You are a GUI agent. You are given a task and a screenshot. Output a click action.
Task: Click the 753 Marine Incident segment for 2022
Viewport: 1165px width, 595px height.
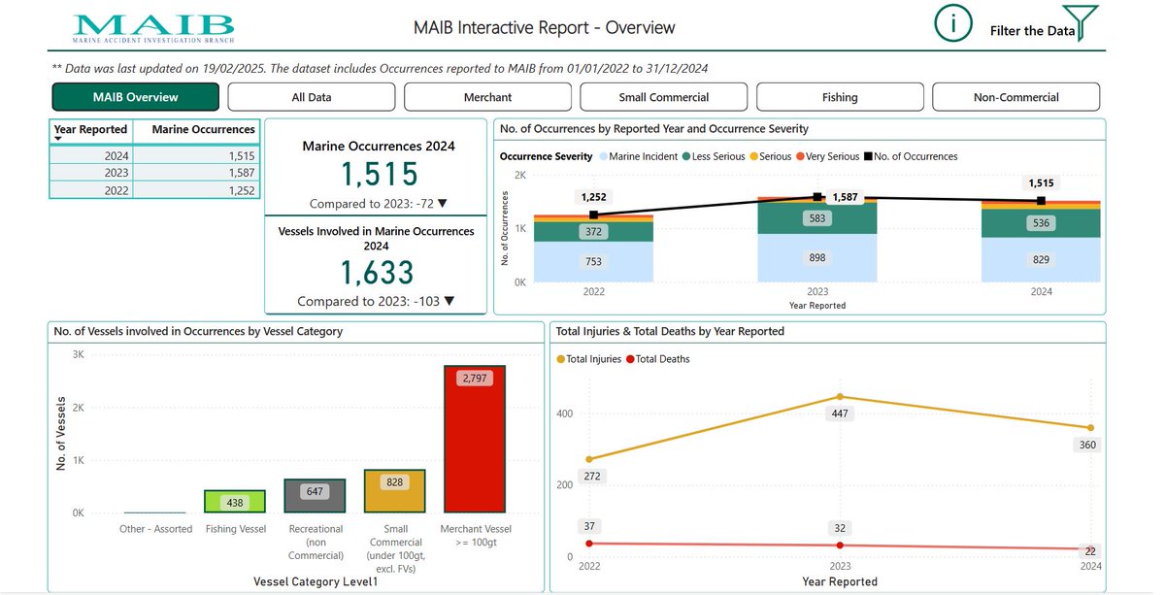(593, 262)
